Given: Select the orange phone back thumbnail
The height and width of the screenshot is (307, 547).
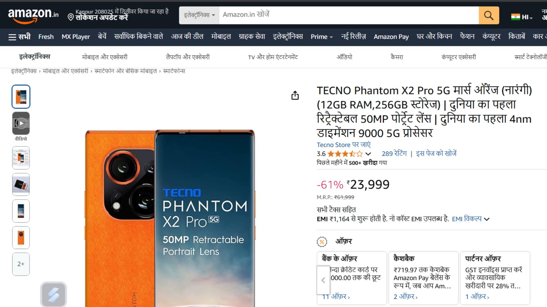Looking at the screenshot, I should (21, 238).
